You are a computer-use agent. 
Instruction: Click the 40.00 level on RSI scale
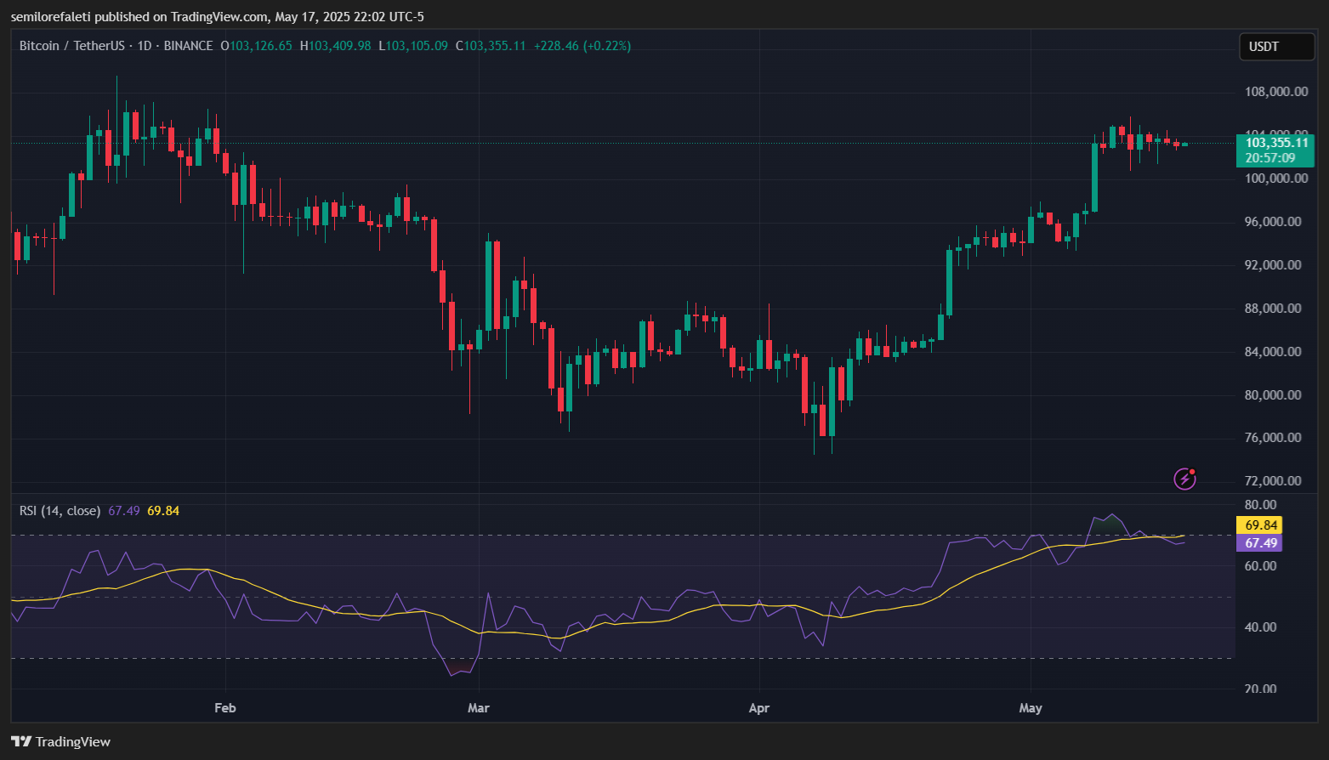click(1260, 627)
